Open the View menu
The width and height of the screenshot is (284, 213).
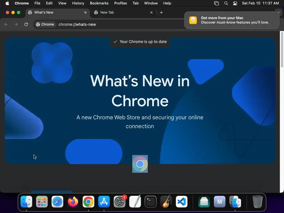tap(62, 3)
